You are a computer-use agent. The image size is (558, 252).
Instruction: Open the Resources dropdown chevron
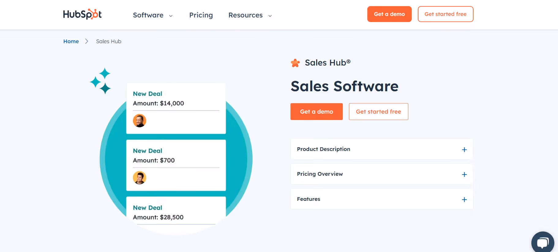[270, 16]
